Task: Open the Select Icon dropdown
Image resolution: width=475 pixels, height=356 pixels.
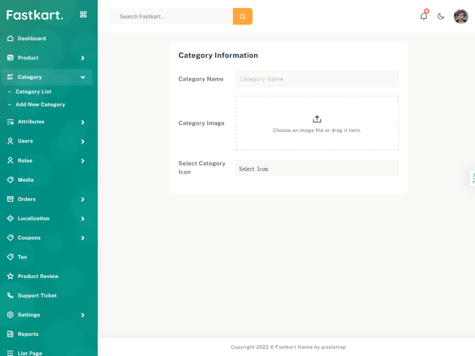Action: 317,168
